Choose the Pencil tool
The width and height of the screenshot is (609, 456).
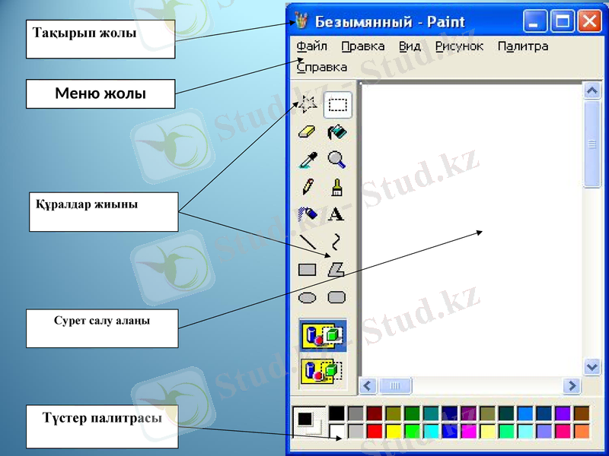[308, 187]
